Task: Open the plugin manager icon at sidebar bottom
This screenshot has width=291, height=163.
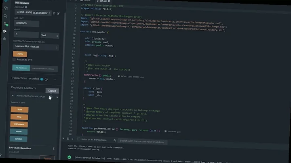Action: (x=0, y=155)
